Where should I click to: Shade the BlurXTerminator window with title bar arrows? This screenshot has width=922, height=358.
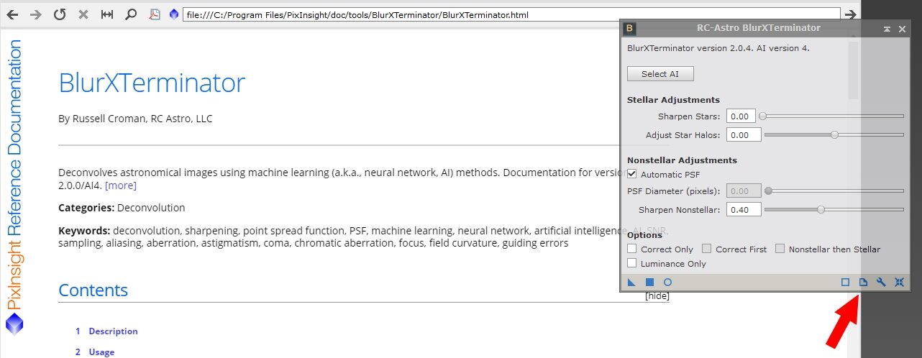(x=887, y=29)
